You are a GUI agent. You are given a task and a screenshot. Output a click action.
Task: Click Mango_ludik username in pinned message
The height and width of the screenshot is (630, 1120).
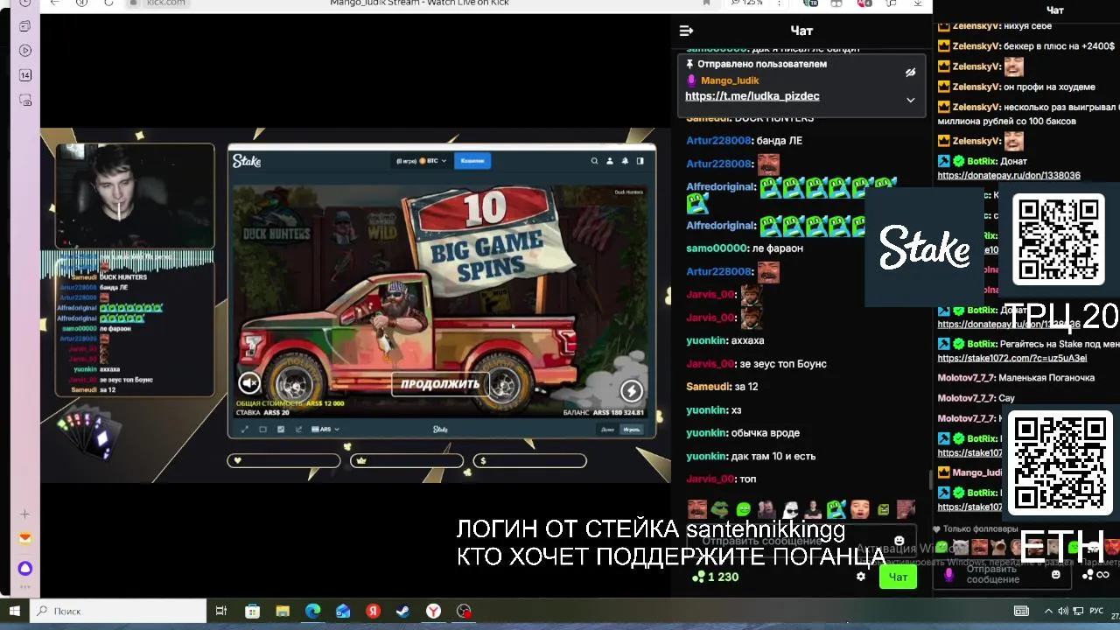coord(730,80)
